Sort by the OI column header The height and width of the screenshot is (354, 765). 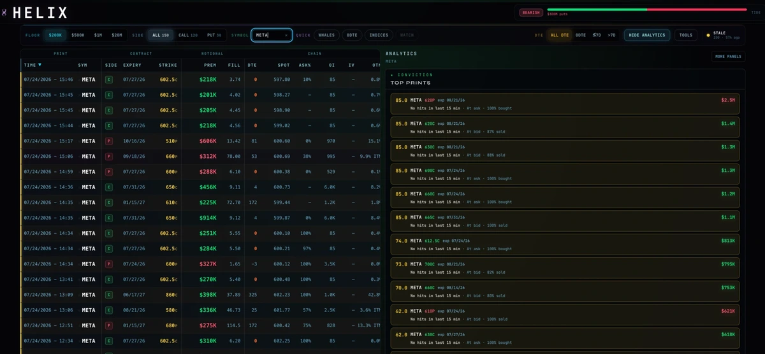click(332, 65)
